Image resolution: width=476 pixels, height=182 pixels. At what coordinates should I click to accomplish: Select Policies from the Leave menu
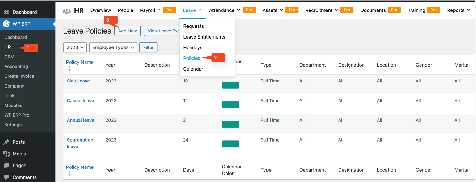(191, 58)
